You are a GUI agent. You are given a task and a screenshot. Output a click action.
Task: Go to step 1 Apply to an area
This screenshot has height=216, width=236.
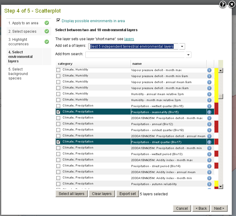pos(23,23)
